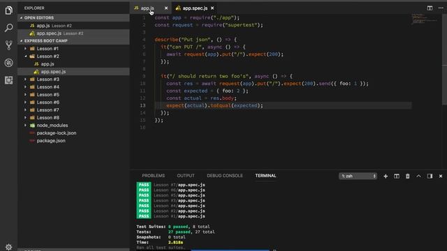Image resolution: width=447 pixels, height=251 pixels.
Task: Close the terminal panel
Action: (x=441, y=176)
